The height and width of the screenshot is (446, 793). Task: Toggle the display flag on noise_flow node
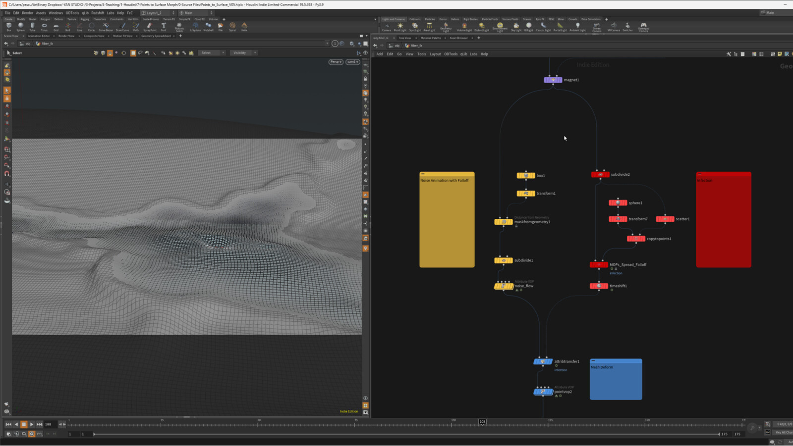click(513, 286)
